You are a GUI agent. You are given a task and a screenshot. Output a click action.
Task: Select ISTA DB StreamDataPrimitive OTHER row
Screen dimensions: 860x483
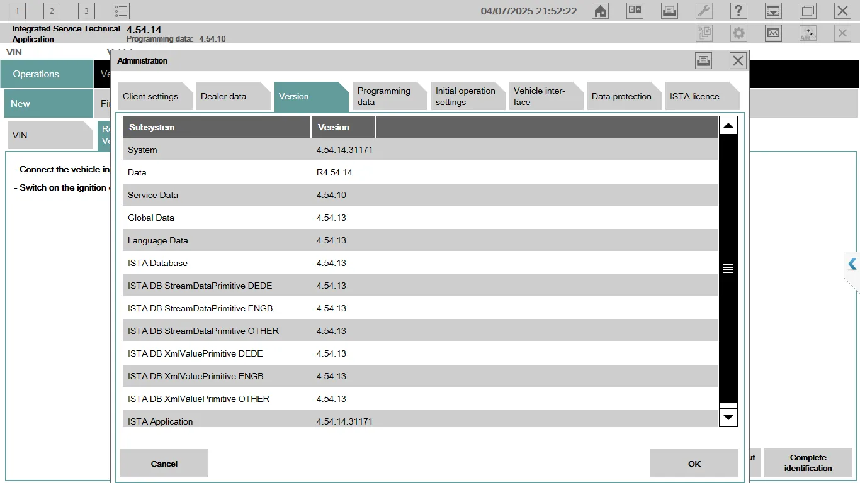pyautogui.click(x=421, y=331)
